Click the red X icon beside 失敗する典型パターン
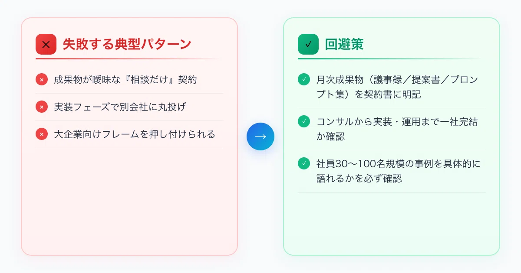This screenshot has height=273, width=521. pyautogui.click(x=46, y=44)
